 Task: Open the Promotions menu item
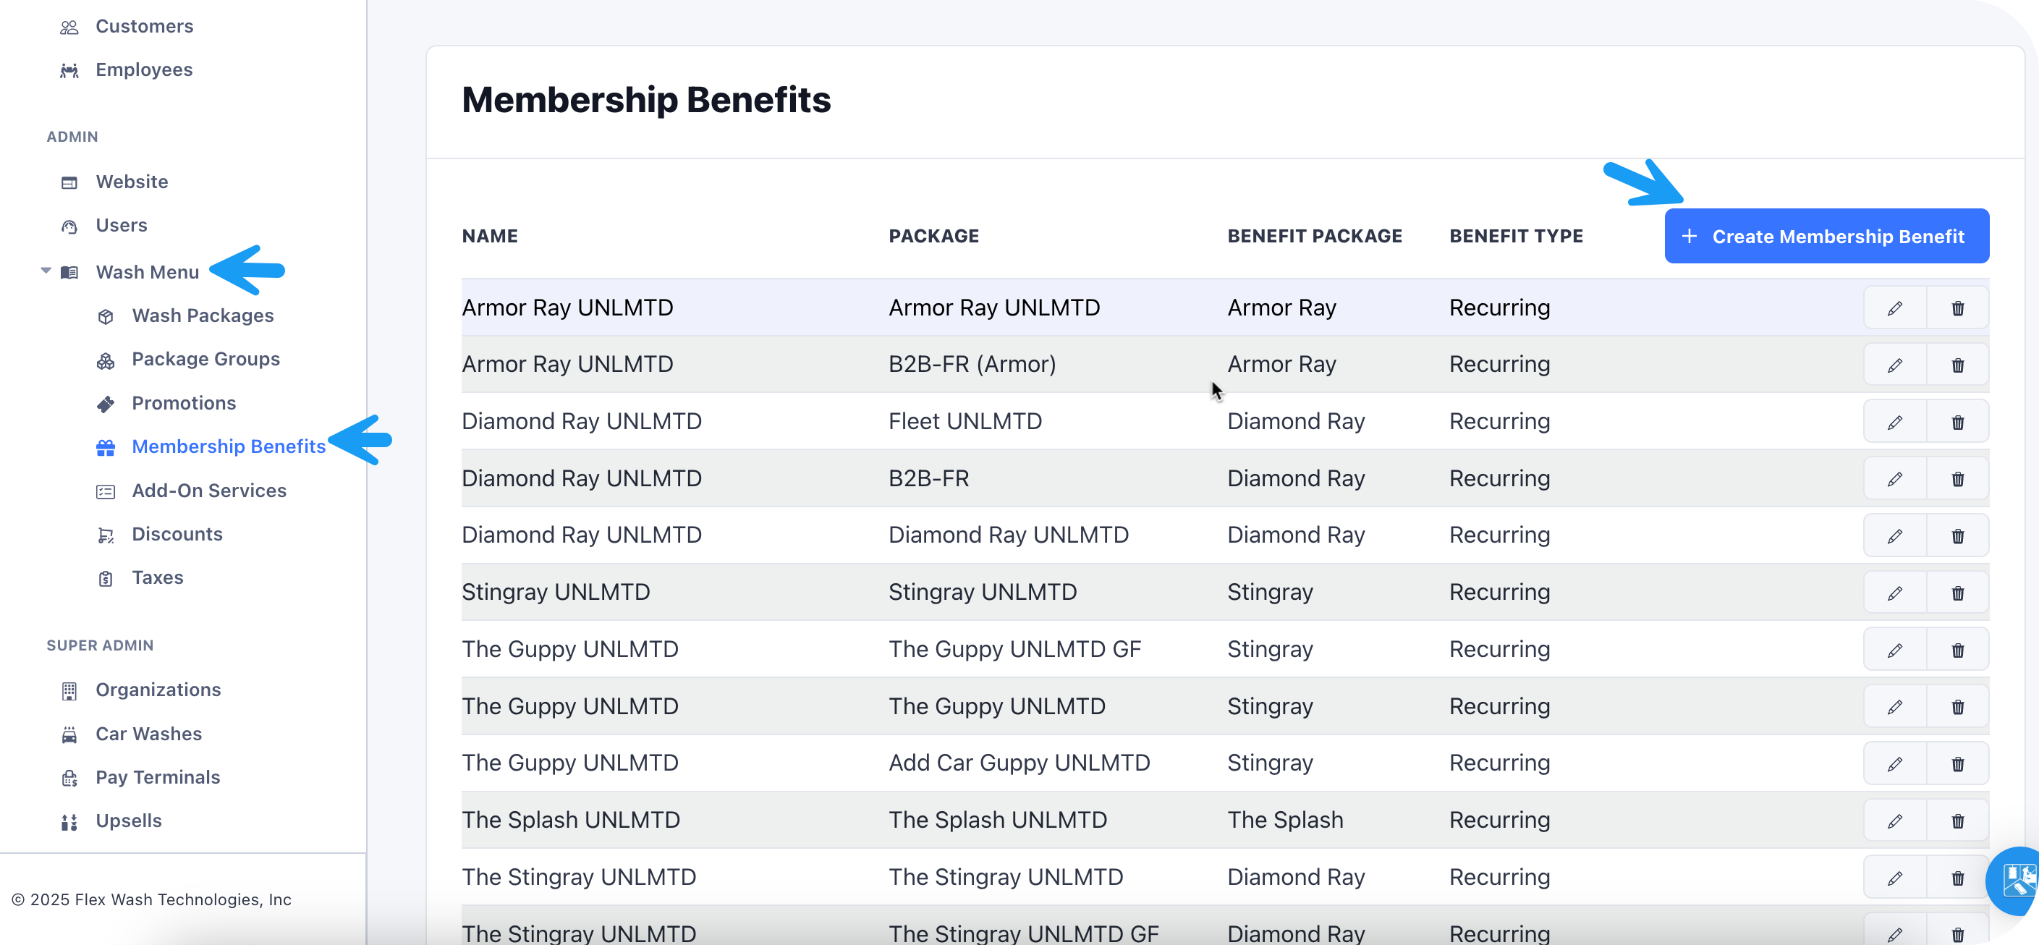[x=184, y=403]
